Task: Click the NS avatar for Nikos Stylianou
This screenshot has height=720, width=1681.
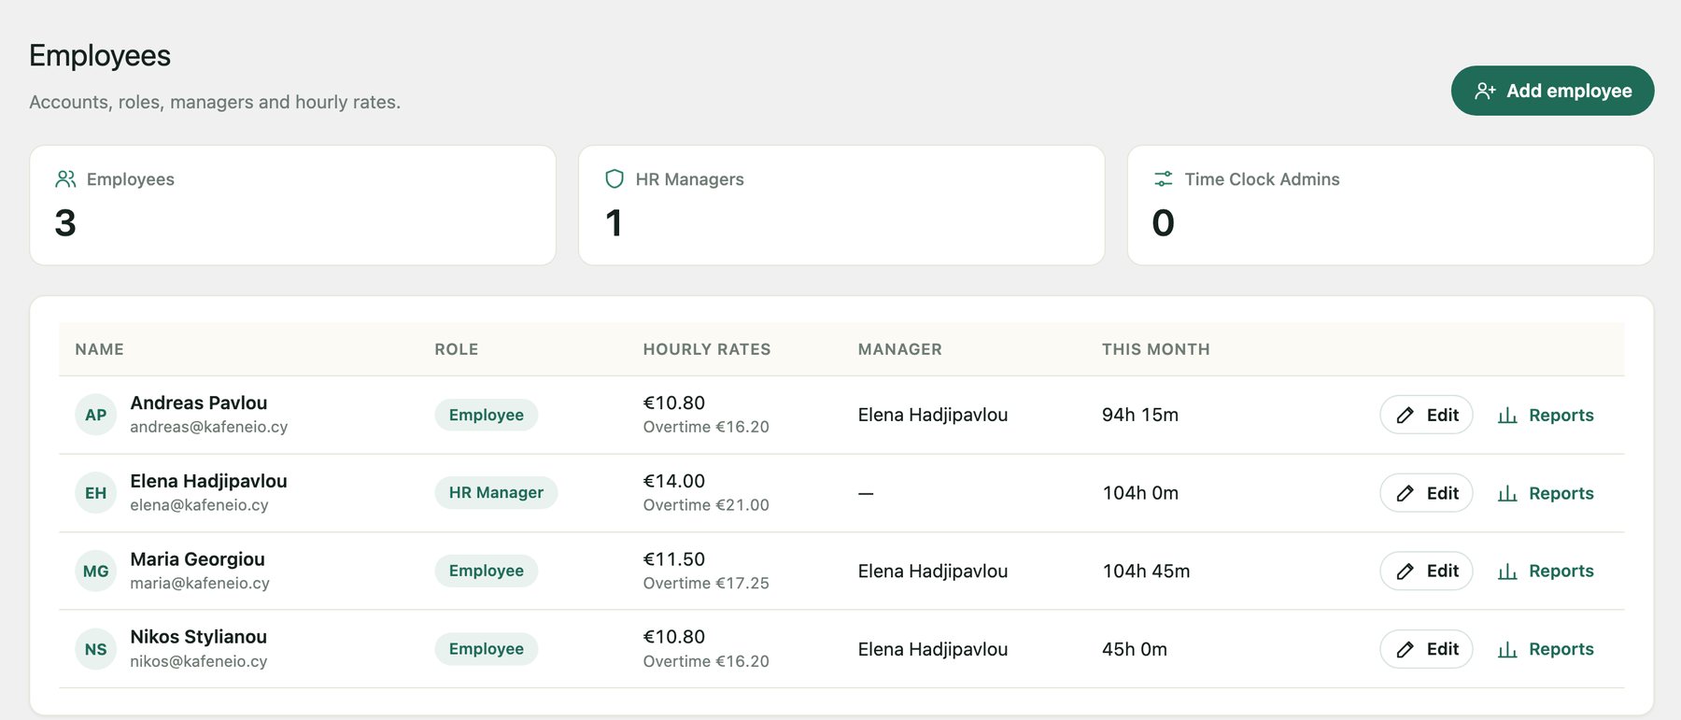Action: [95, 649]
